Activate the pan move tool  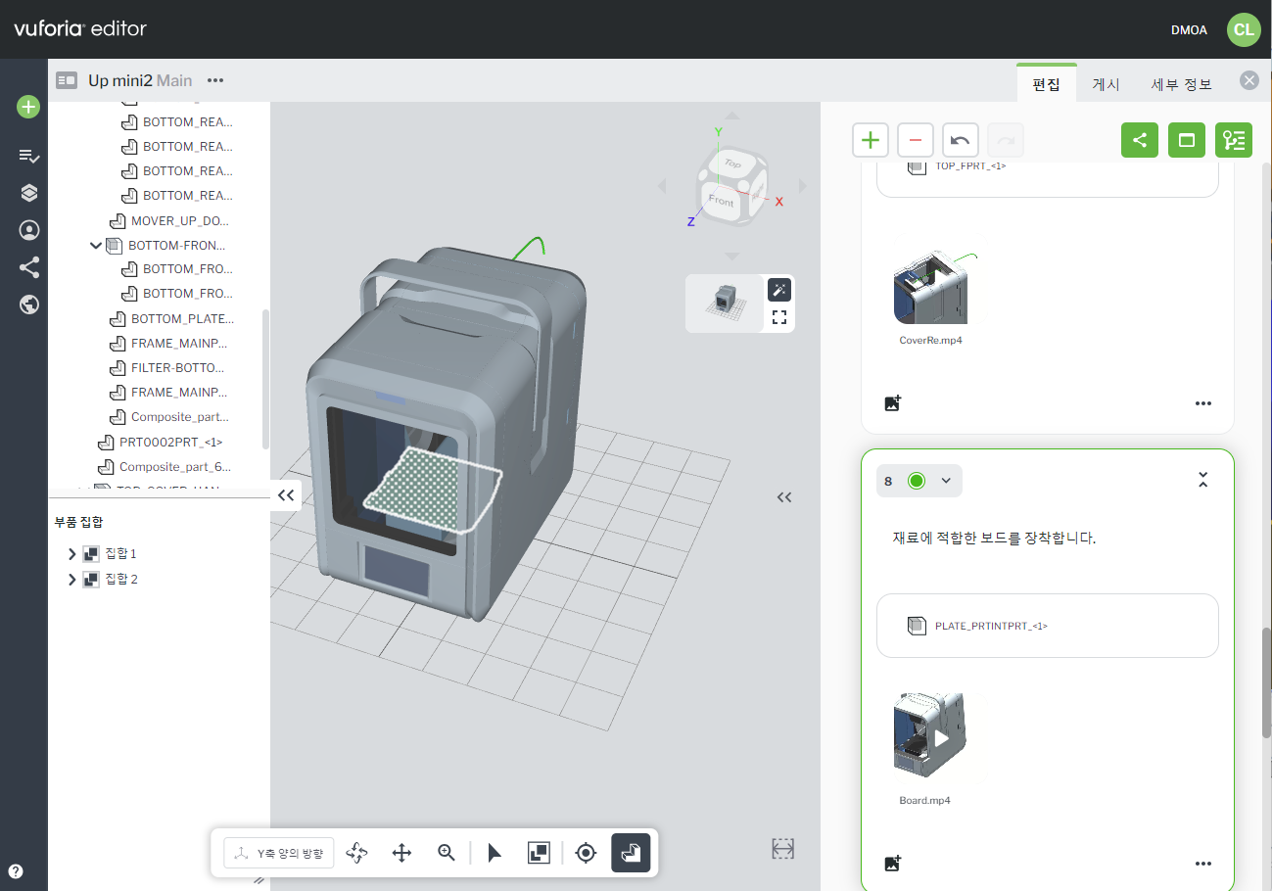point(401,853)
